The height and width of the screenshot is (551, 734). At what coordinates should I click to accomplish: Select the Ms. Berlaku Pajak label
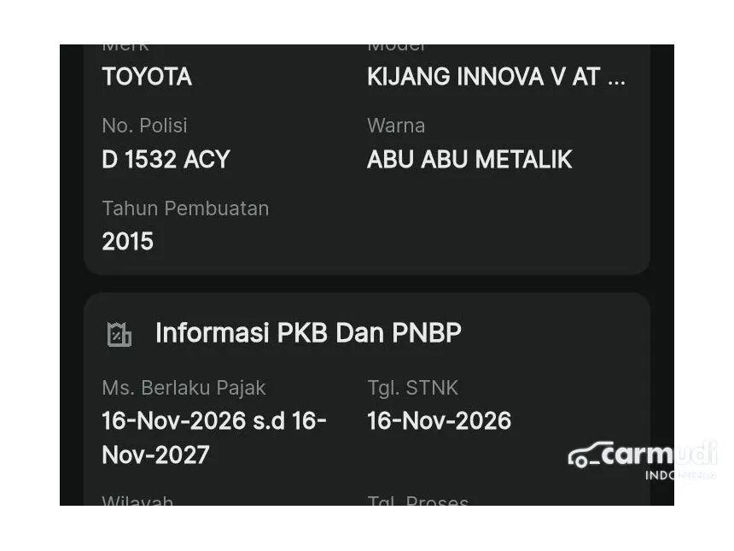coord(183,388)
